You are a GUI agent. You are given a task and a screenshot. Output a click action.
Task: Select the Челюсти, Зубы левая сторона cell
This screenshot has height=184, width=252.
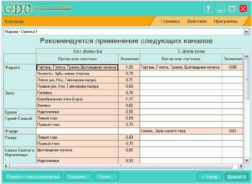77,74
